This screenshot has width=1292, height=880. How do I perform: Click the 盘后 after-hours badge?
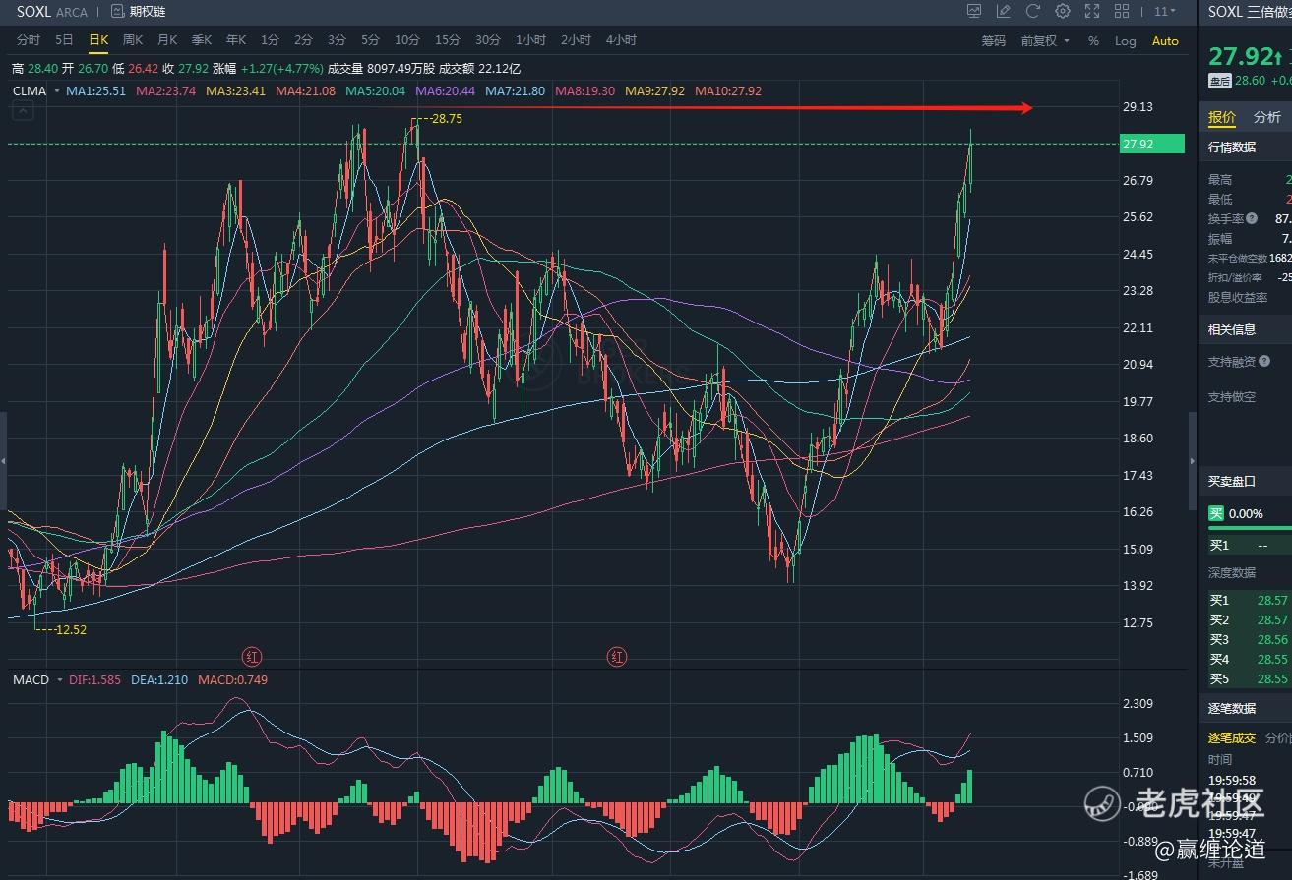pyautogui.click(x=1219, y=81)
